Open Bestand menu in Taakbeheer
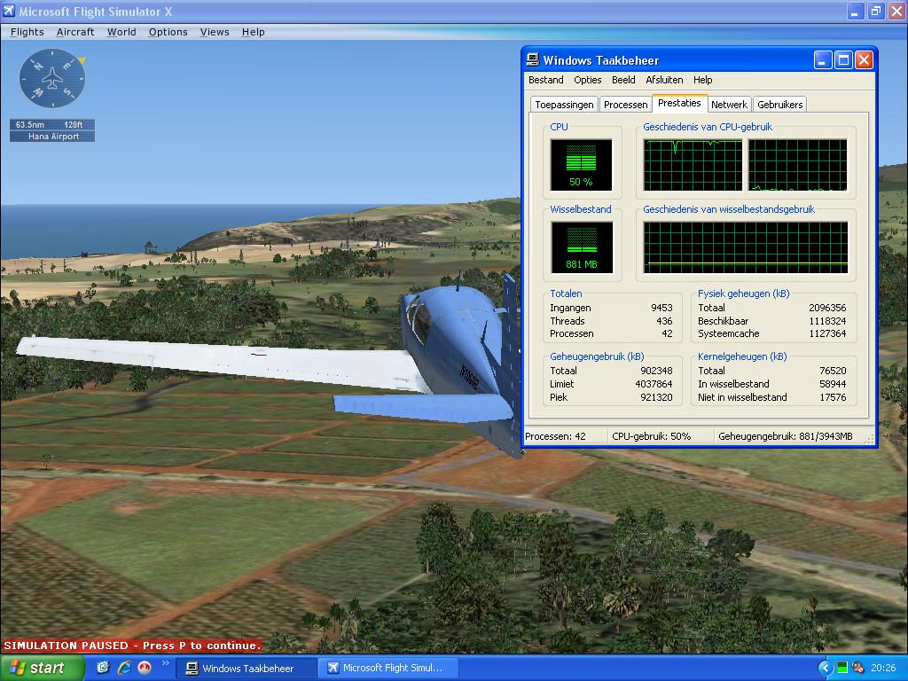This screenshot has height=681, width=908. click(545, 80)
